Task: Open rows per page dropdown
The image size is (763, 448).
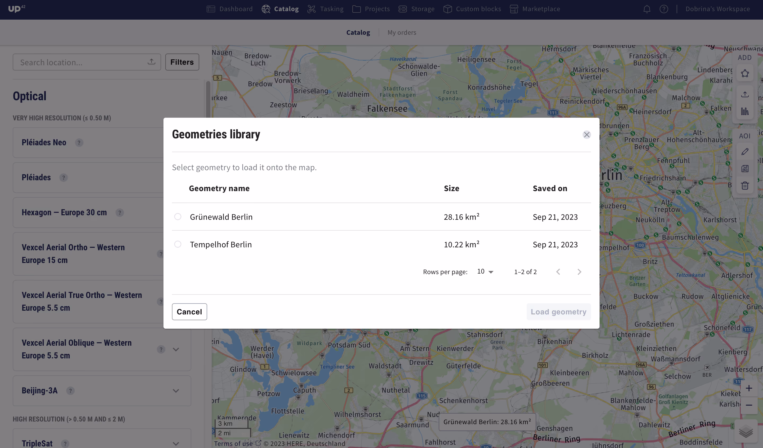Action: (x=485, y=271)
